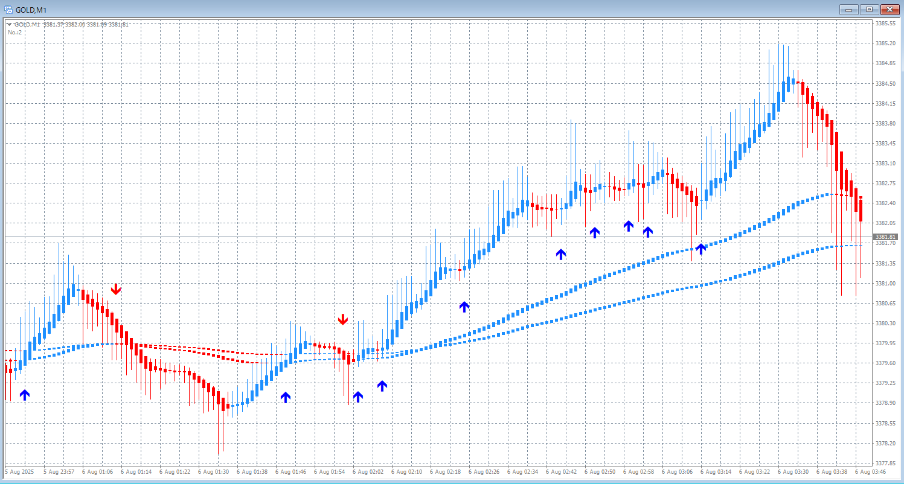Maximize the GOLD,M1 chart window

(869, 10)
